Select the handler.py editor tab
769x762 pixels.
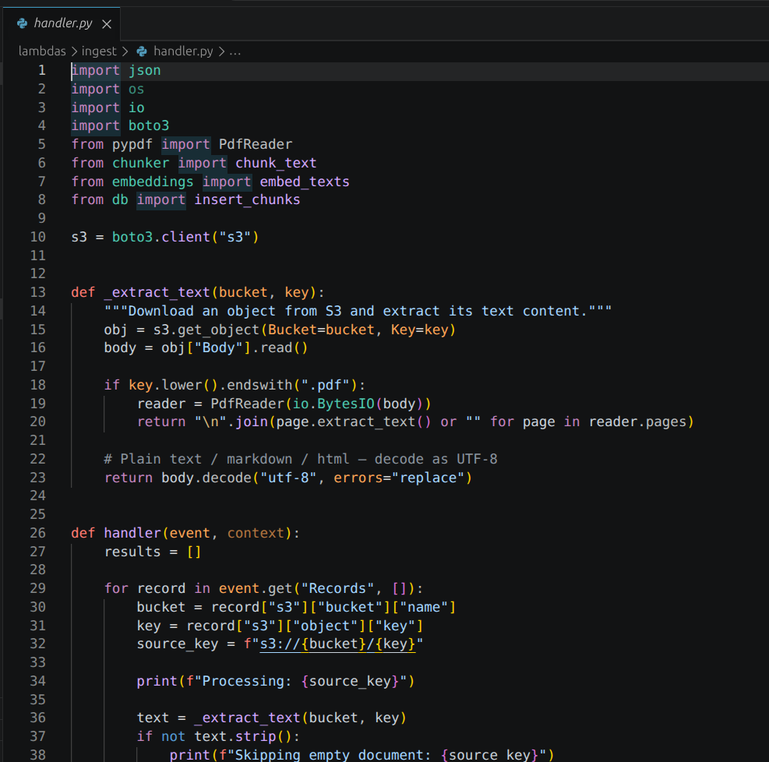pos(62,23)
